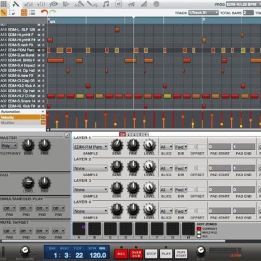
Task: Mute the A12 EDM-P.DM Perc row
Action: [x=39, y=50]
